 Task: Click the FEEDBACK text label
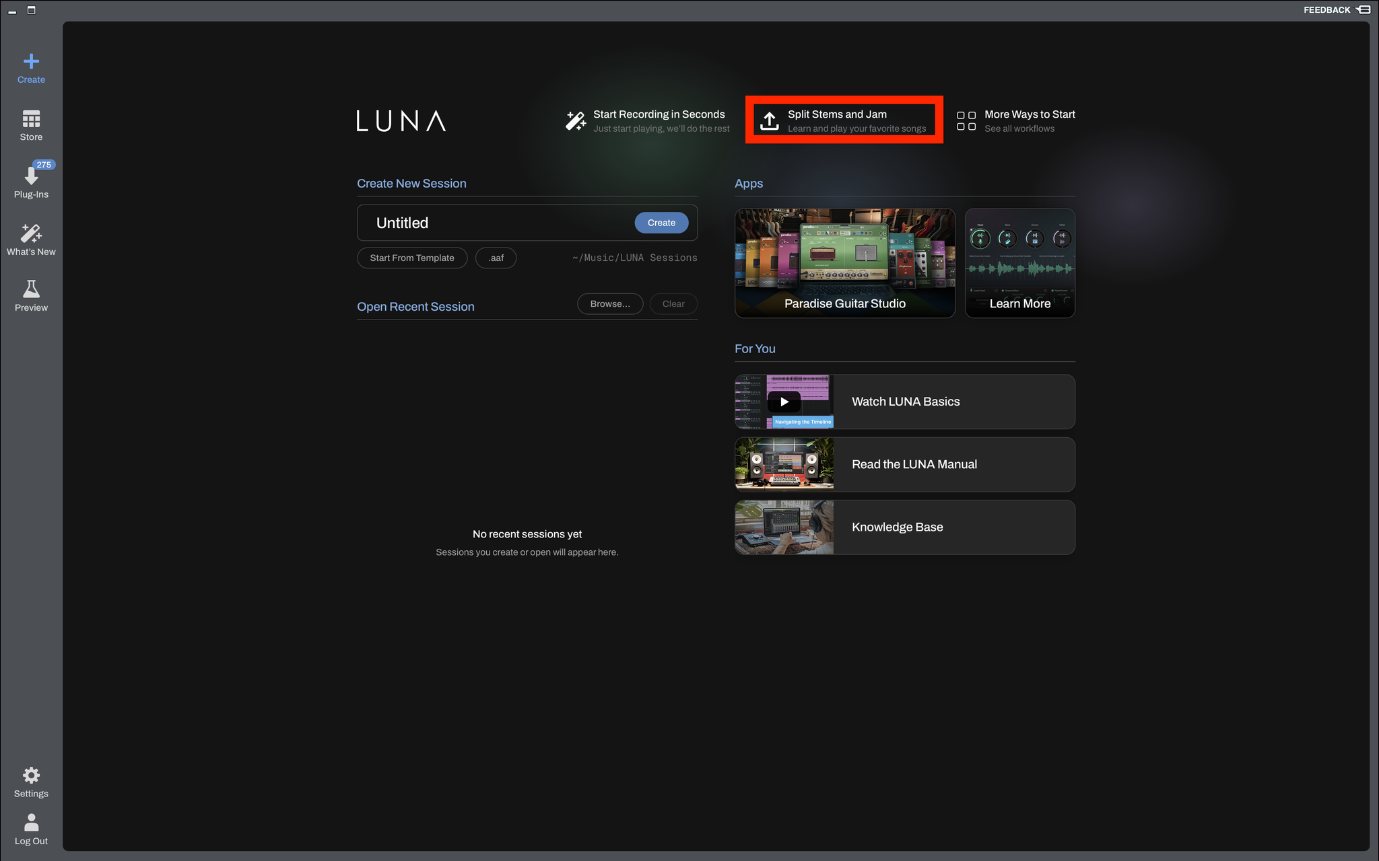pyautogui.click(x=1326, y=10)
